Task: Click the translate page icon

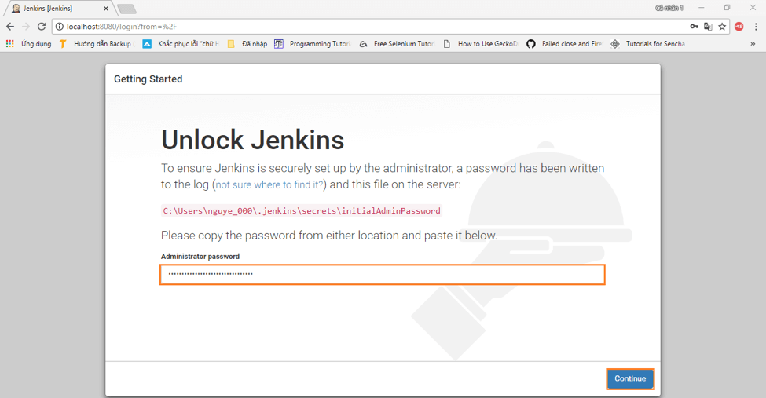Action: pos(708,27)
